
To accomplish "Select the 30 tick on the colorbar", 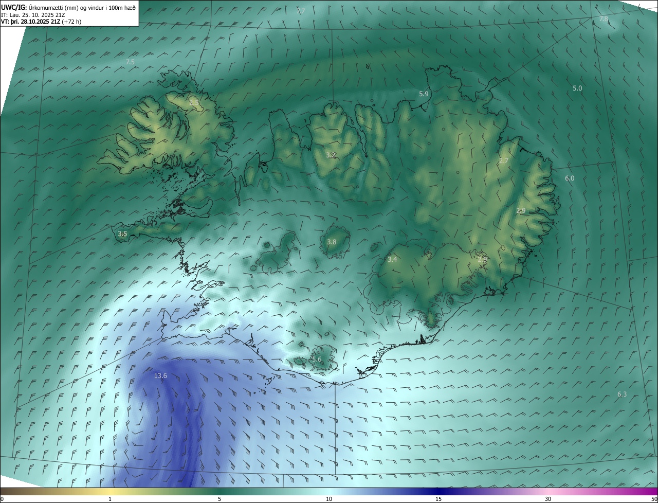I will pos(548,499).
